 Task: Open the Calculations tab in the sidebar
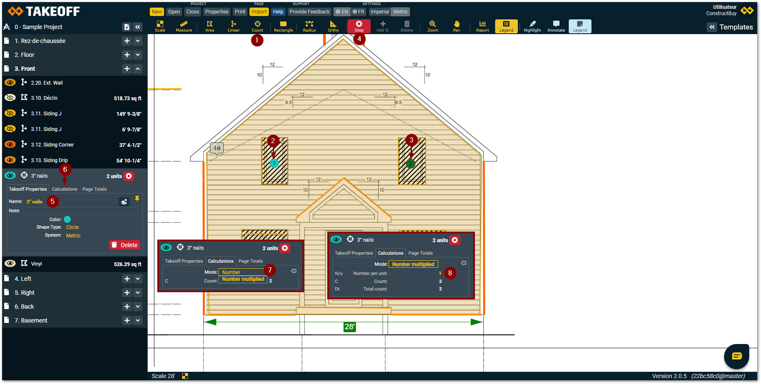click(64, 189)
